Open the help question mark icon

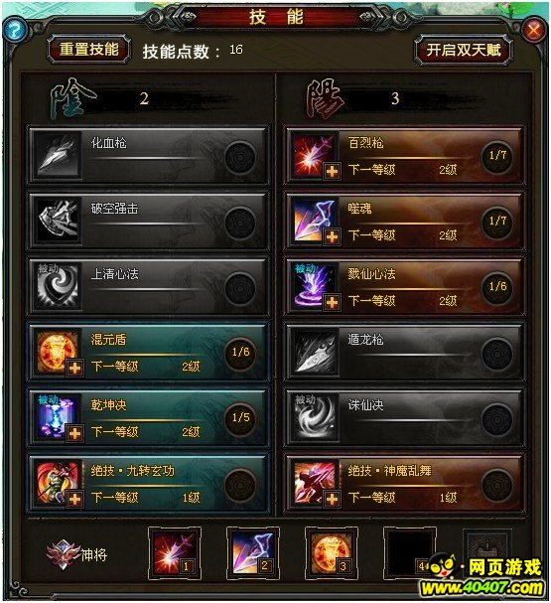(14, 29)
